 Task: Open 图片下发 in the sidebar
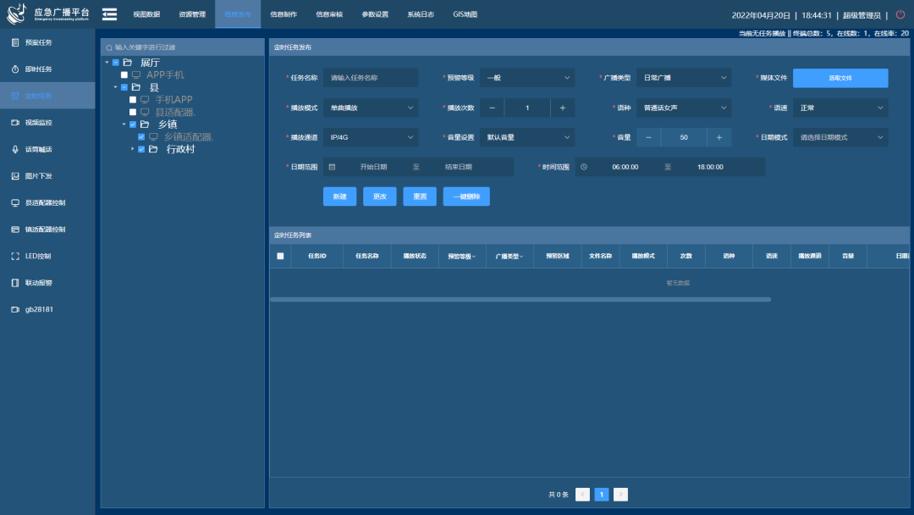click(x=38, y=176)
